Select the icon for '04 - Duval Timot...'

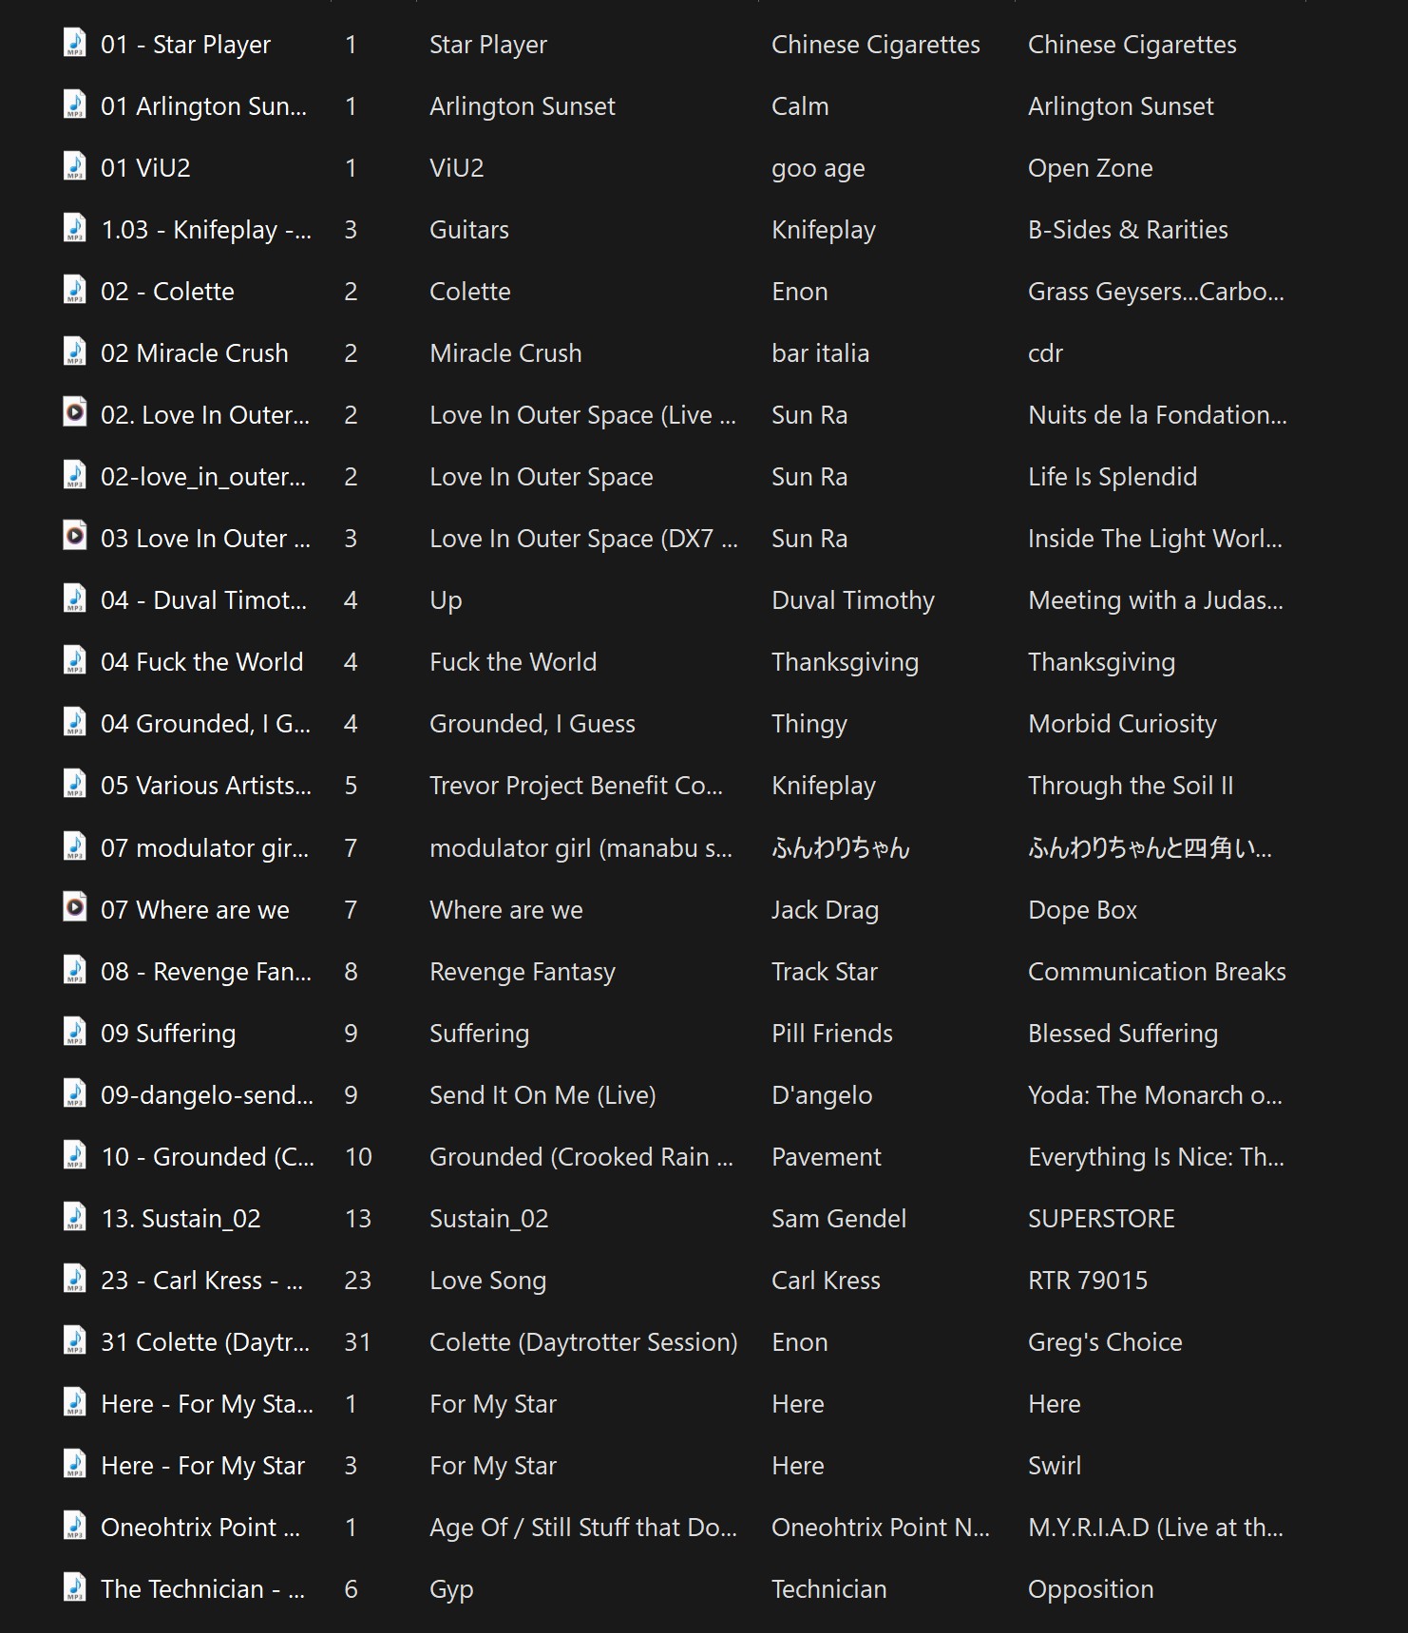point(74,598)
